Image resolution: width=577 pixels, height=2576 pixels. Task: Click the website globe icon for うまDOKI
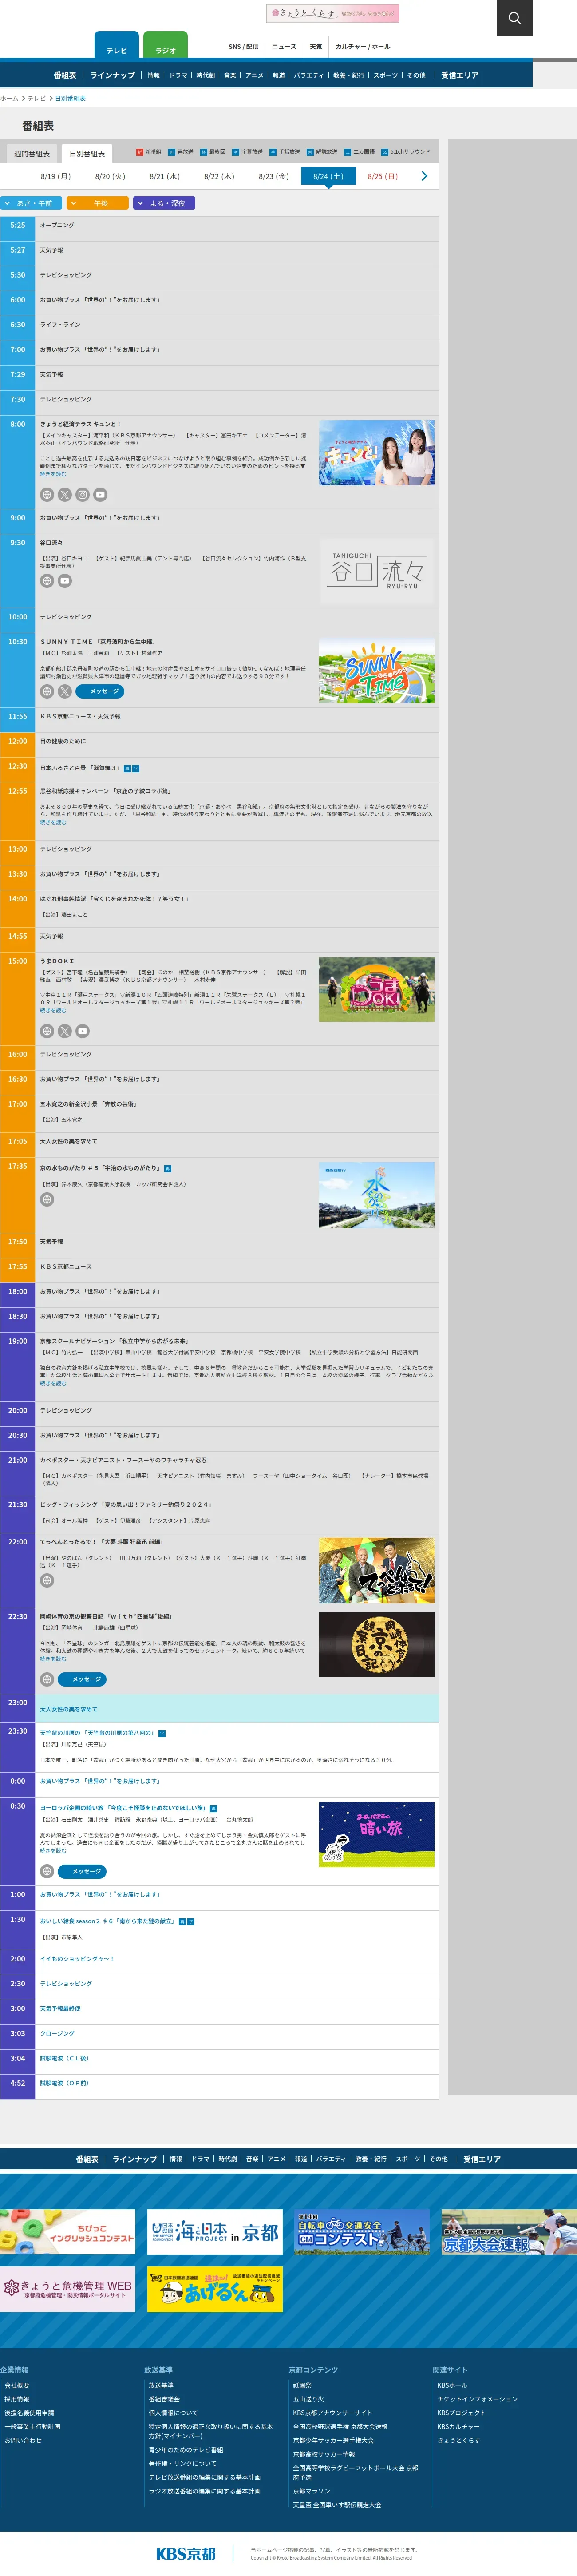(47, 1031)
